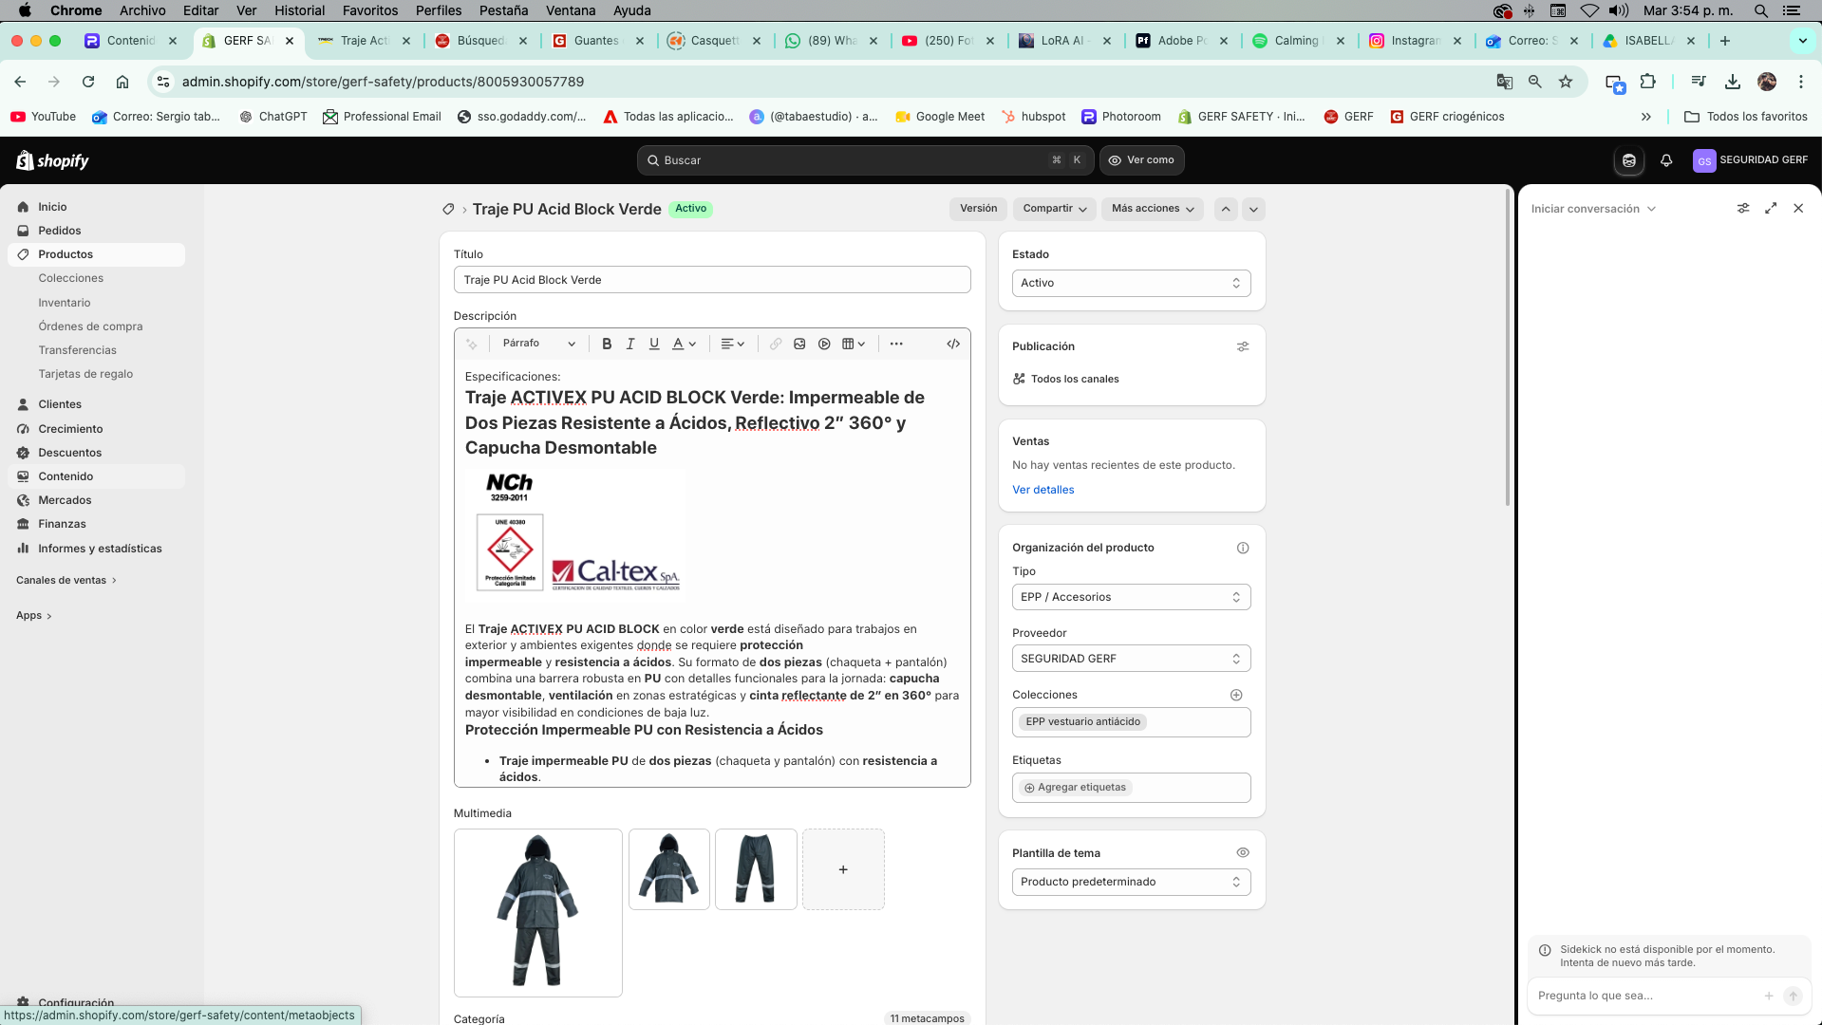Preview theme template eye icon
Viewport: 1822px width, 1025px height.
pos(1243,852)
